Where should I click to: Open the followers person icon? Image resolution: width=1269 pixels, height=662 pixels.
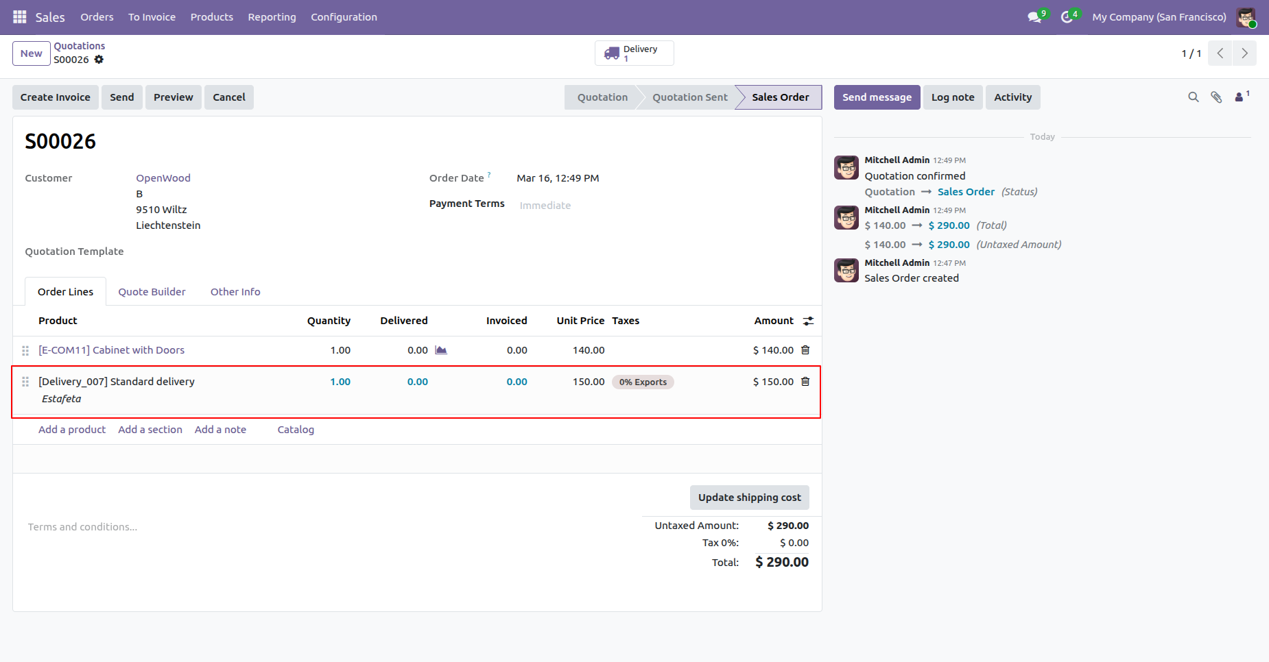coord(1240,97)
